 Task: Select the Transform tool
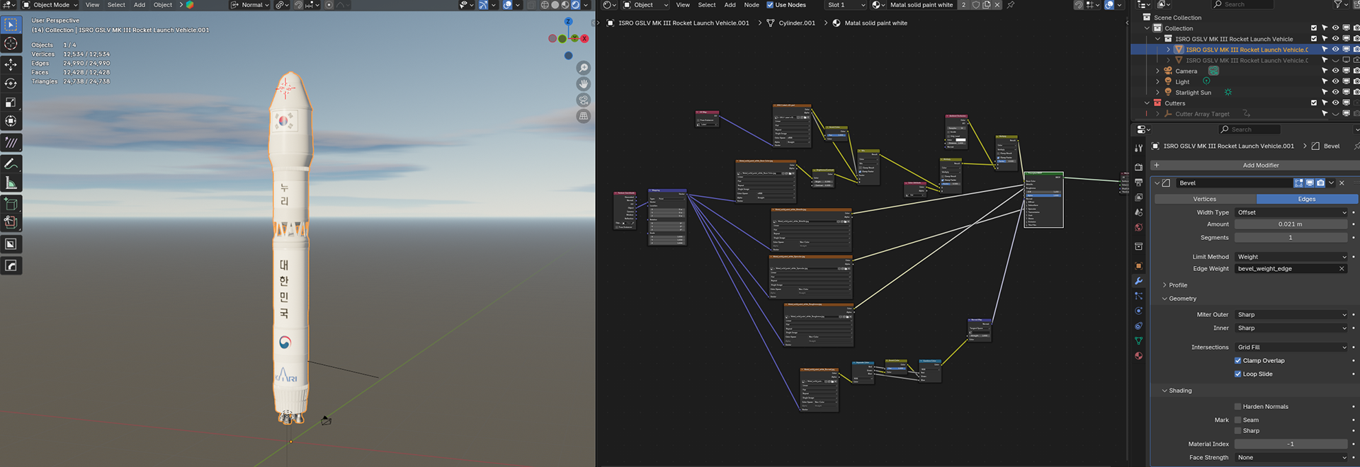(x=11, y=121)
